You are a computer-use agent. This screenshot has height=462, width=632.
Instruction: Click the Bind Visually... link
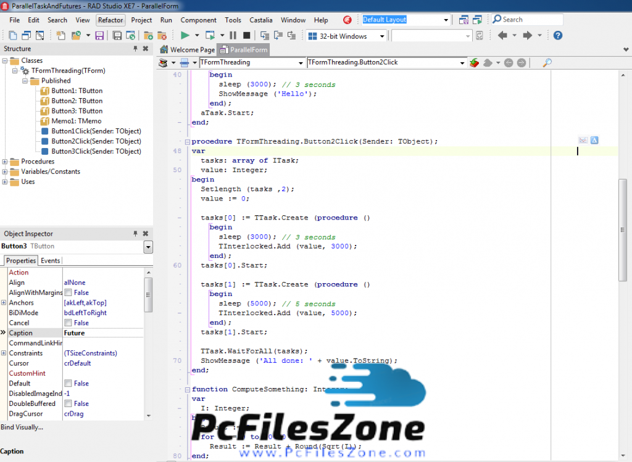(22, 427)
